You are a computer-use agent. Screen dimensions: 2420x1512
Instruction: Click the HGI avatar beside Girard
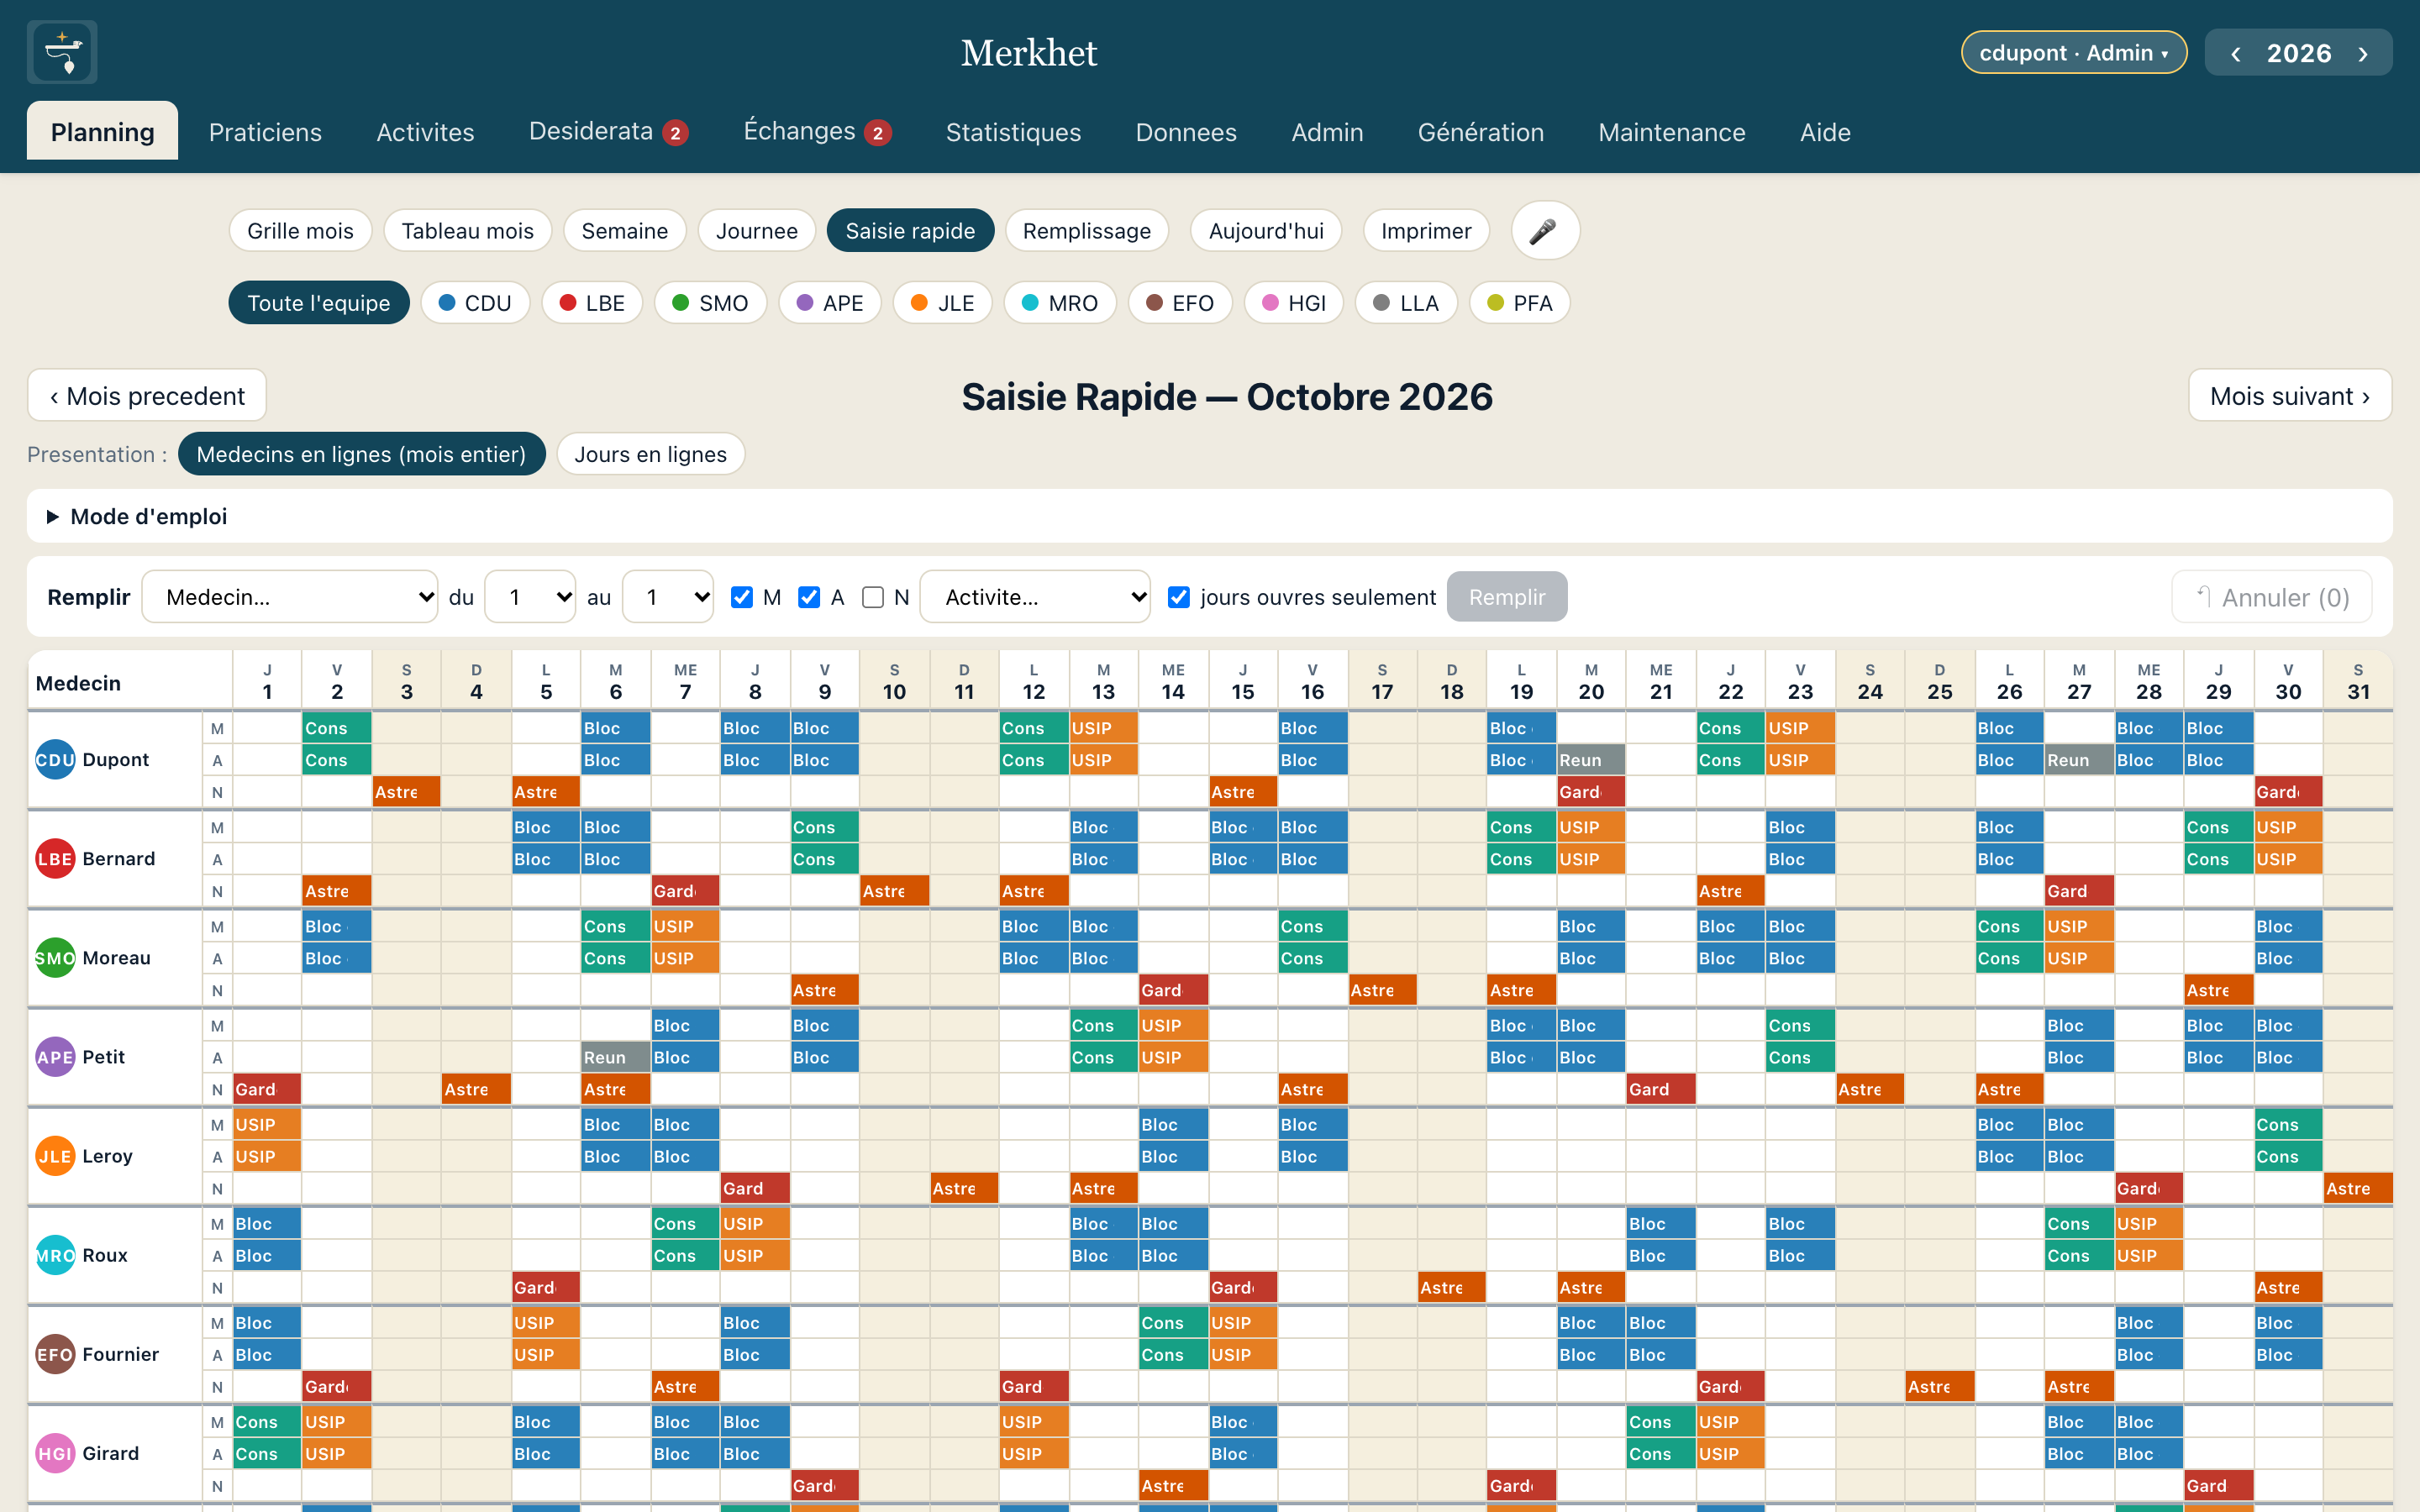coord(55,1453)
